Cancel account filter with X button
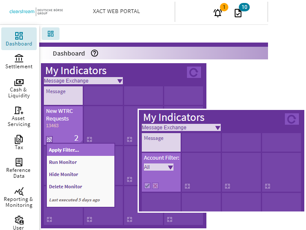This screenshot has height=230, width=306. pyautogui.click(x=155, y=186)
